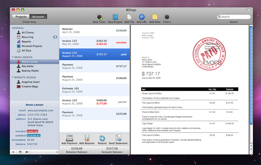The height and width of the screenshot is (165, 261).
Task: Click the gear action menu button
Action: (x=27, y=152)
